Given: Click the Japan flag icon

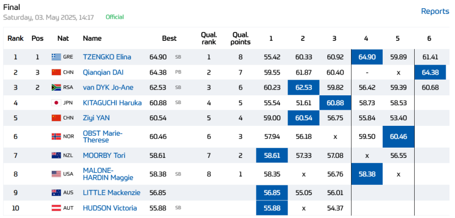Looking at the screenshot, I should (x=56, y=103).
